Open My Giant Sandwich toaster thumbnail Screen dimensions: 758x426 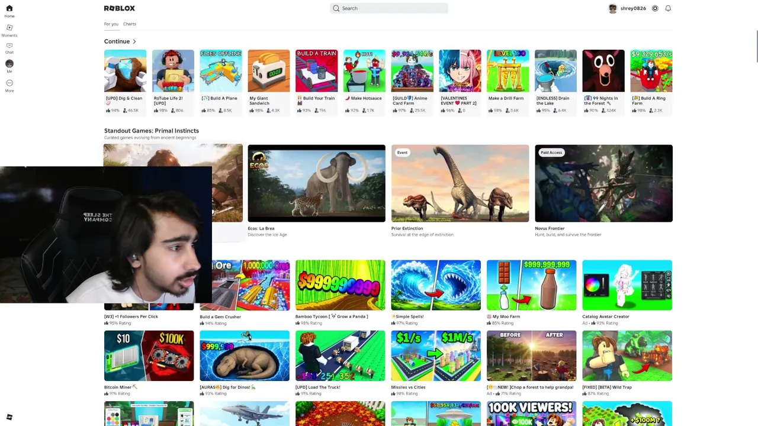269,71
